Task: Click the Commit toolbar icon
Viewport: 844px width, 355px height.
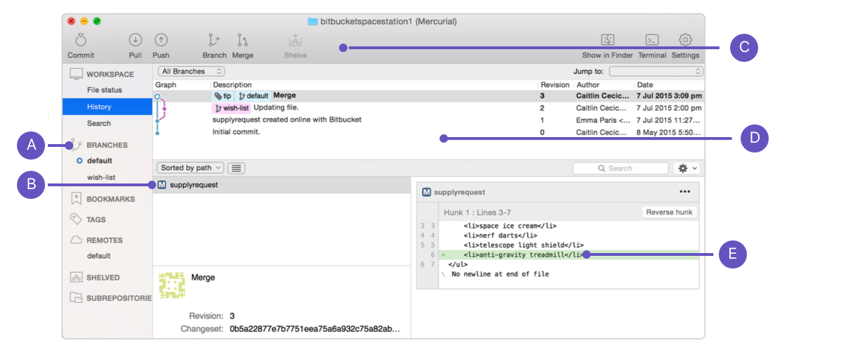Action: (81, 40)
